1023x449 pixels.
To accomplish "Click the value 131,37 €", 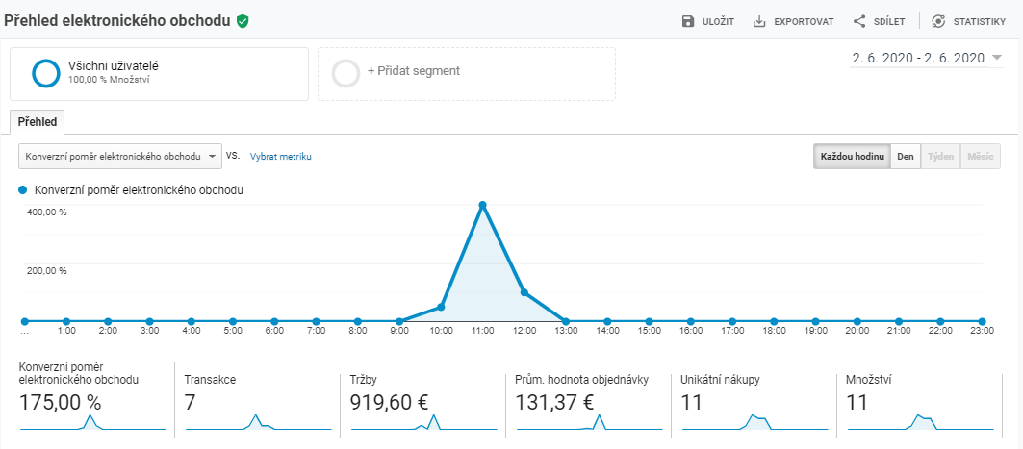I will click(554, 402).
